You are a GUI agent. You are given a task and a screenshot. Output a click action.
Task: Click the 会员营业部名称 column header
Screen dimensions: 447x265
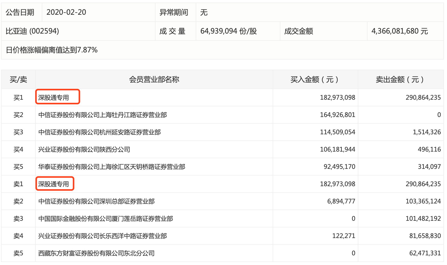point(154,80)
